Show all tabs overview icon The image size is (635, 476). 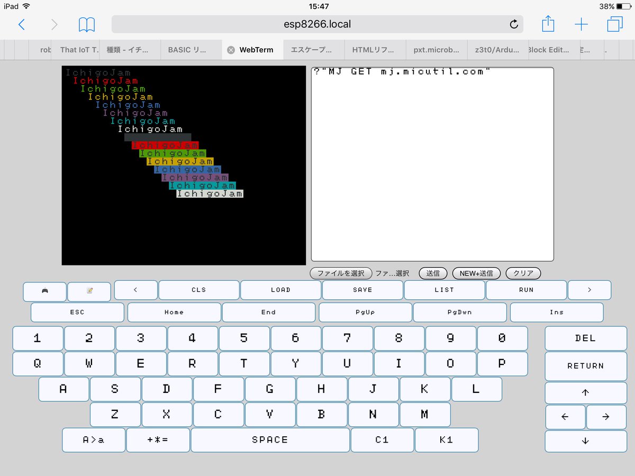(x=615, y=24)
